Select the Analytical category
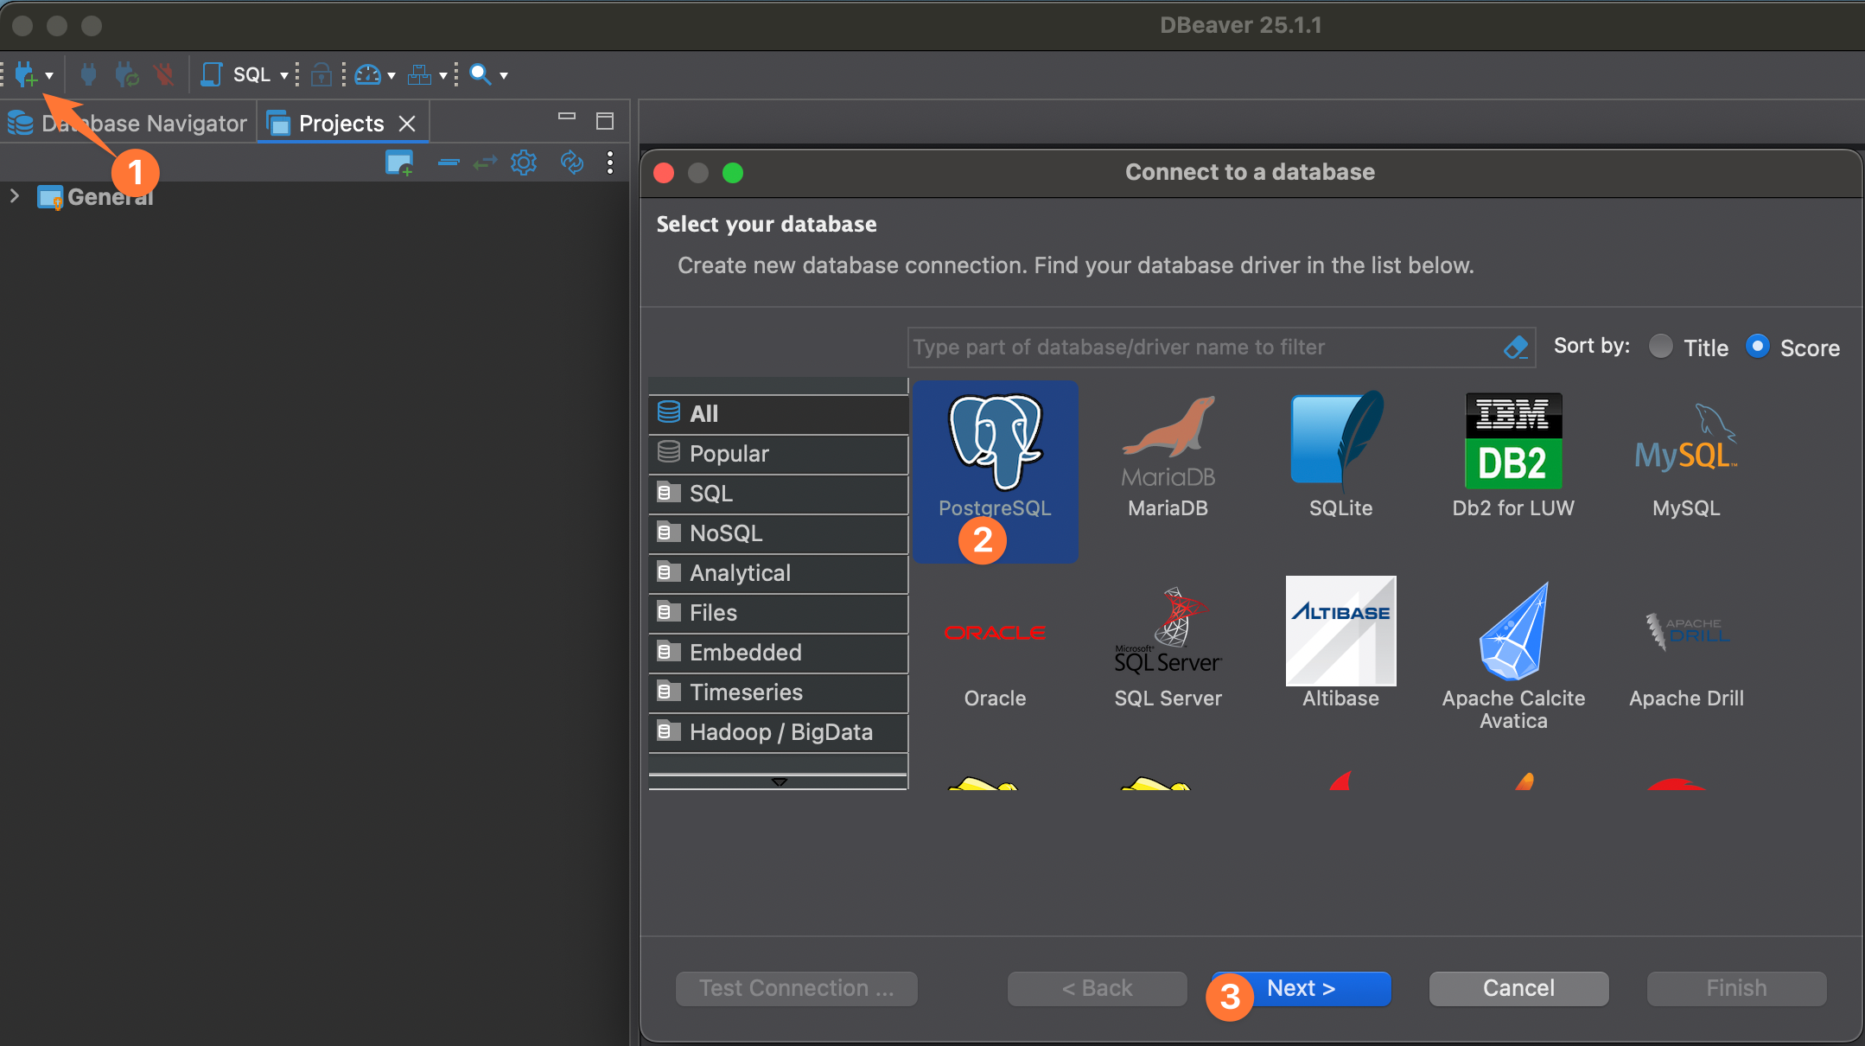This screenshot has height=1046, width=1865. [778, 573]
